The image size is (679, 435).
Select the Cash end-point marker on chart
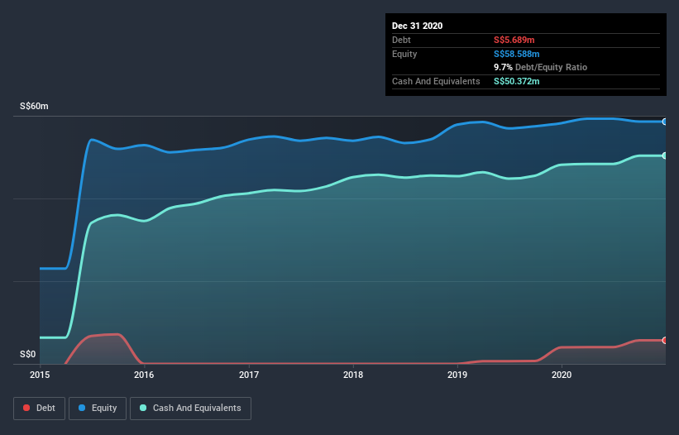pos(665,155)
